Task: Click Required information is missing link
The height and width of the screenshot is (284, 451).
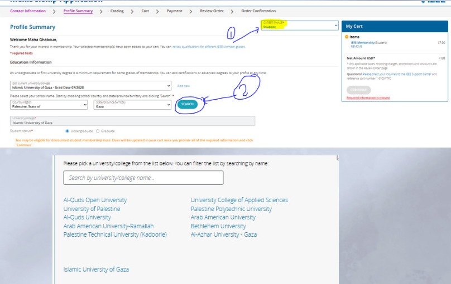Action: pos(368,98)
